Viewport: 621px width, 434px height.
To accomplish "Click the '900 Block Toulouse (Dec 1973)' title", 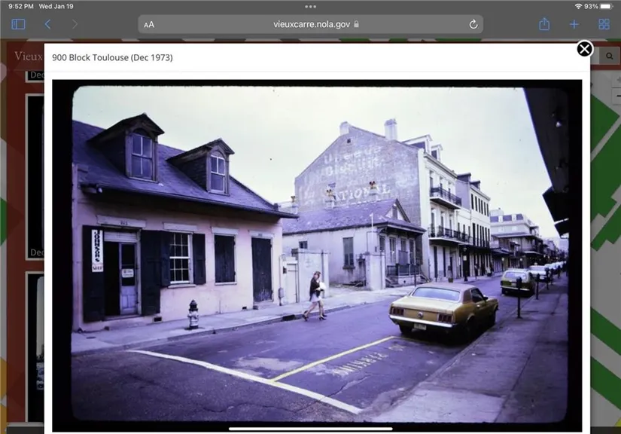I will (112, 57).
